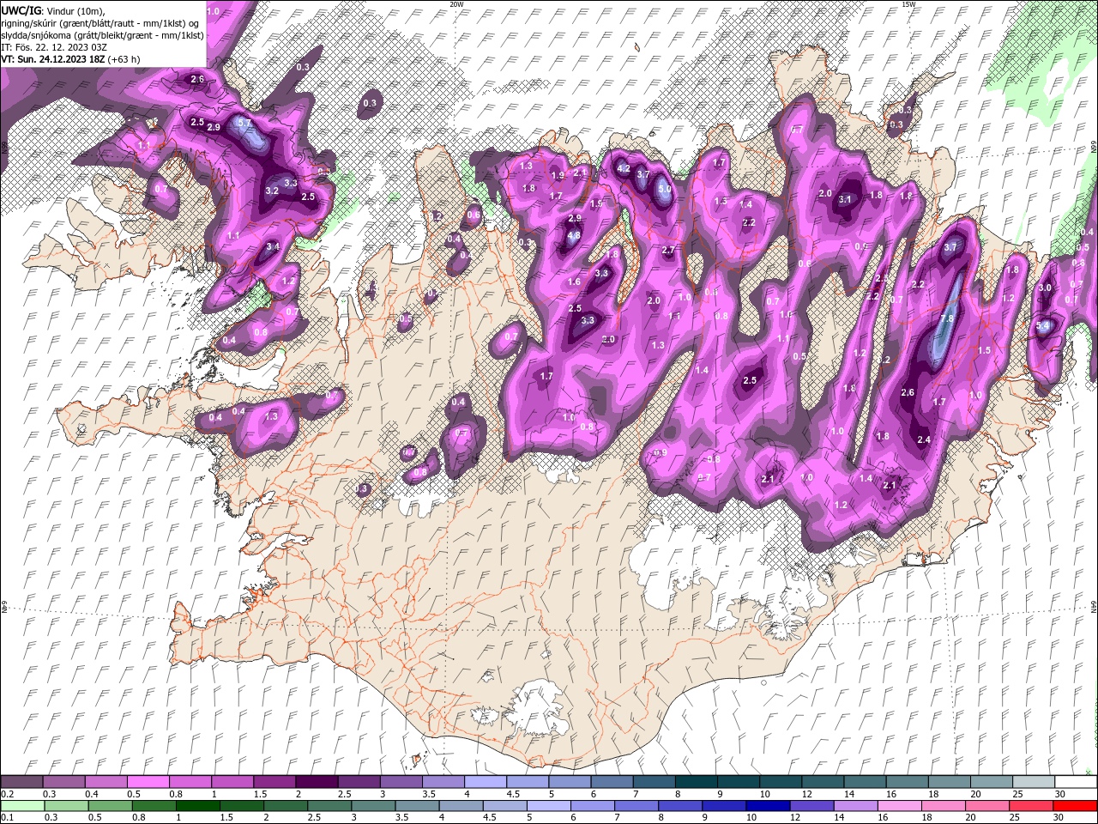Select the snow legend swatch between 20 and 25
The width and height of the screenshot is (1098, 824).
click(x=991, y=783)
